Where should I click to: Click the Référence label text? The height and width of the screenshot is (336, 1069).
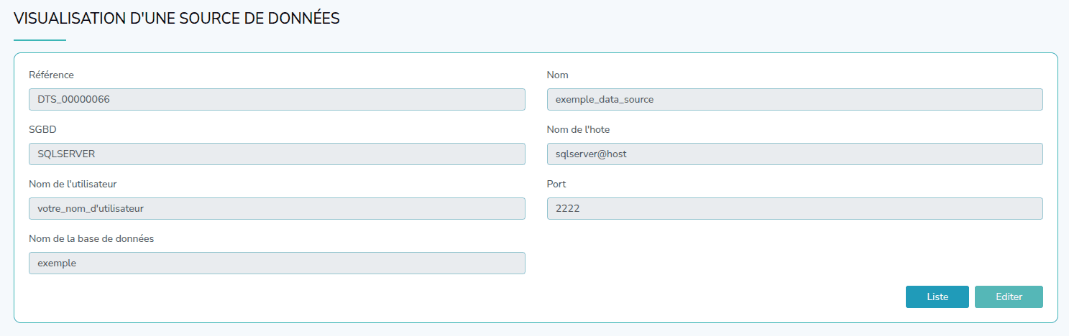[51, 75]
